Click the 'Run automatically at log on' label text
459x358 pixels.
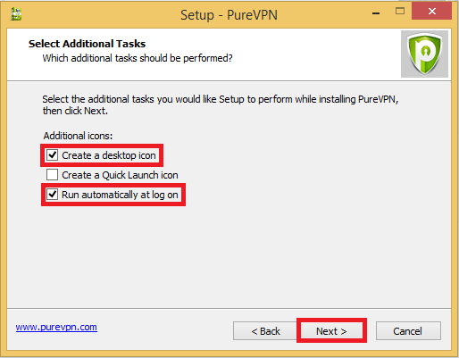click(120, 195)
